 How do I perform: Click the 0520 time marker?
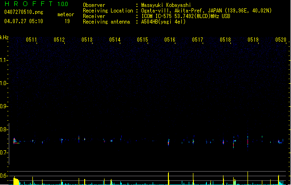coord(281,40)
